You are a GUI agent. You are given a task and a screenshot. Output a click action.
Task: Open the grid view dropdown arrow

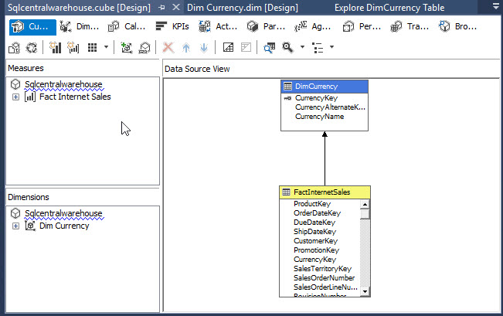(106, 48)
